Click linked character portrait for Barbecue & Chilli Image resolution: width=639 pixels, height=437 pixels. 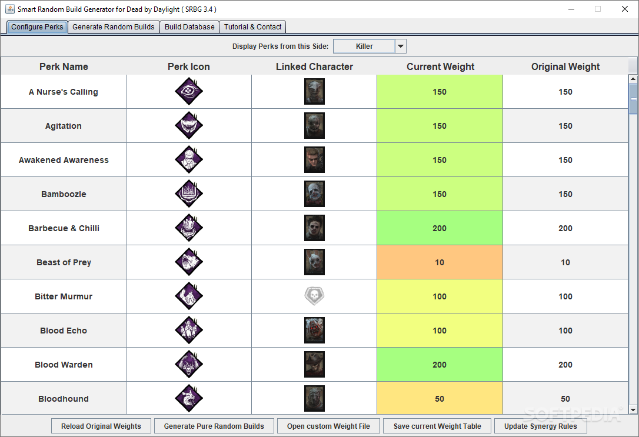[314, 228]
